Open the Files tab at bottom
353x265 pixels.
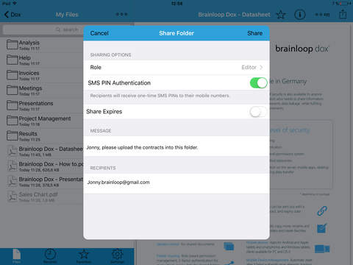click(x=17, y=256)
